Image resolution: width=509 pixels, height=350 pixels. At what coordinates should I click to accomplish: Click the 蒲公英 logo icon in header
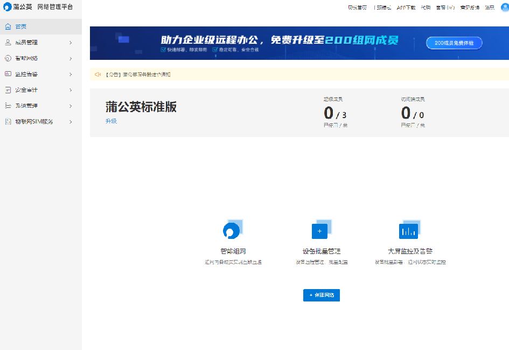pos(7,7)
